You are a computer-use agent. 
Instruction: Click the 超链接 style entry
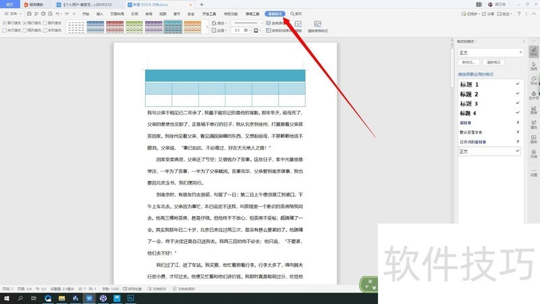(489, 123)
